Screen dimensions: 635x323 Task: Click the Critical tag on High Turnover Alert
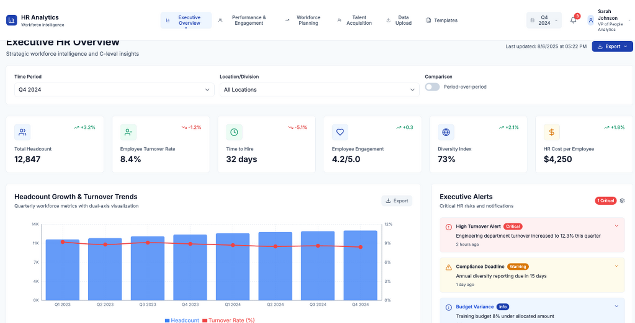click(x=513, y=226)
